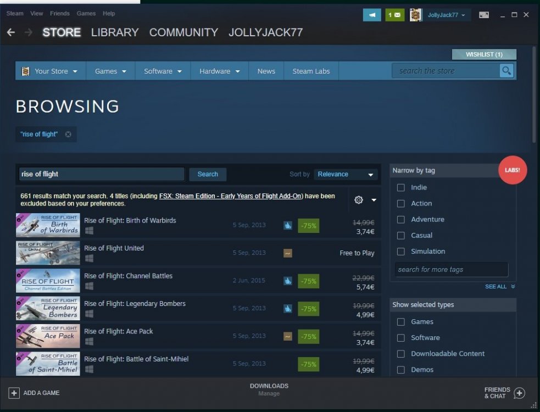Open the green inbox notifications icon

(x=394, y=15)
